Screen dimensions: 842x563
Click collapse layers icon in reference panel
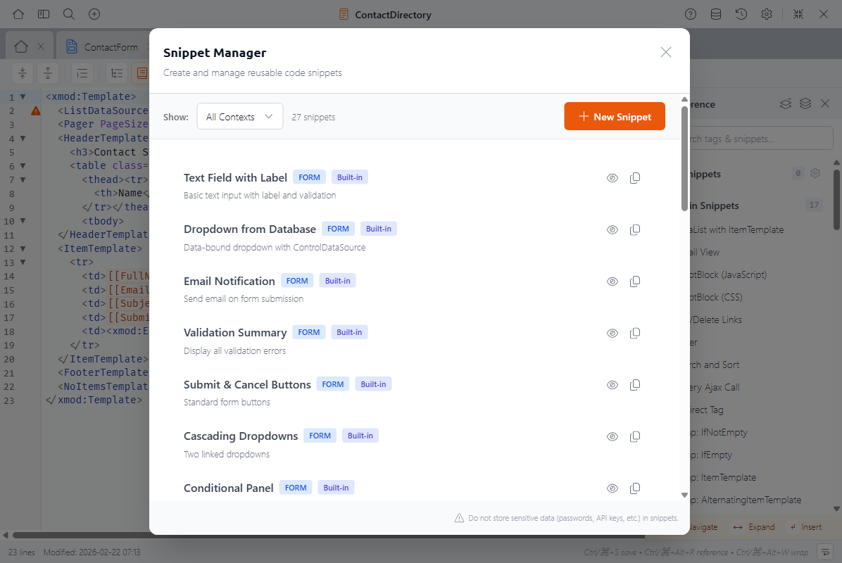[x=786, y=103]
